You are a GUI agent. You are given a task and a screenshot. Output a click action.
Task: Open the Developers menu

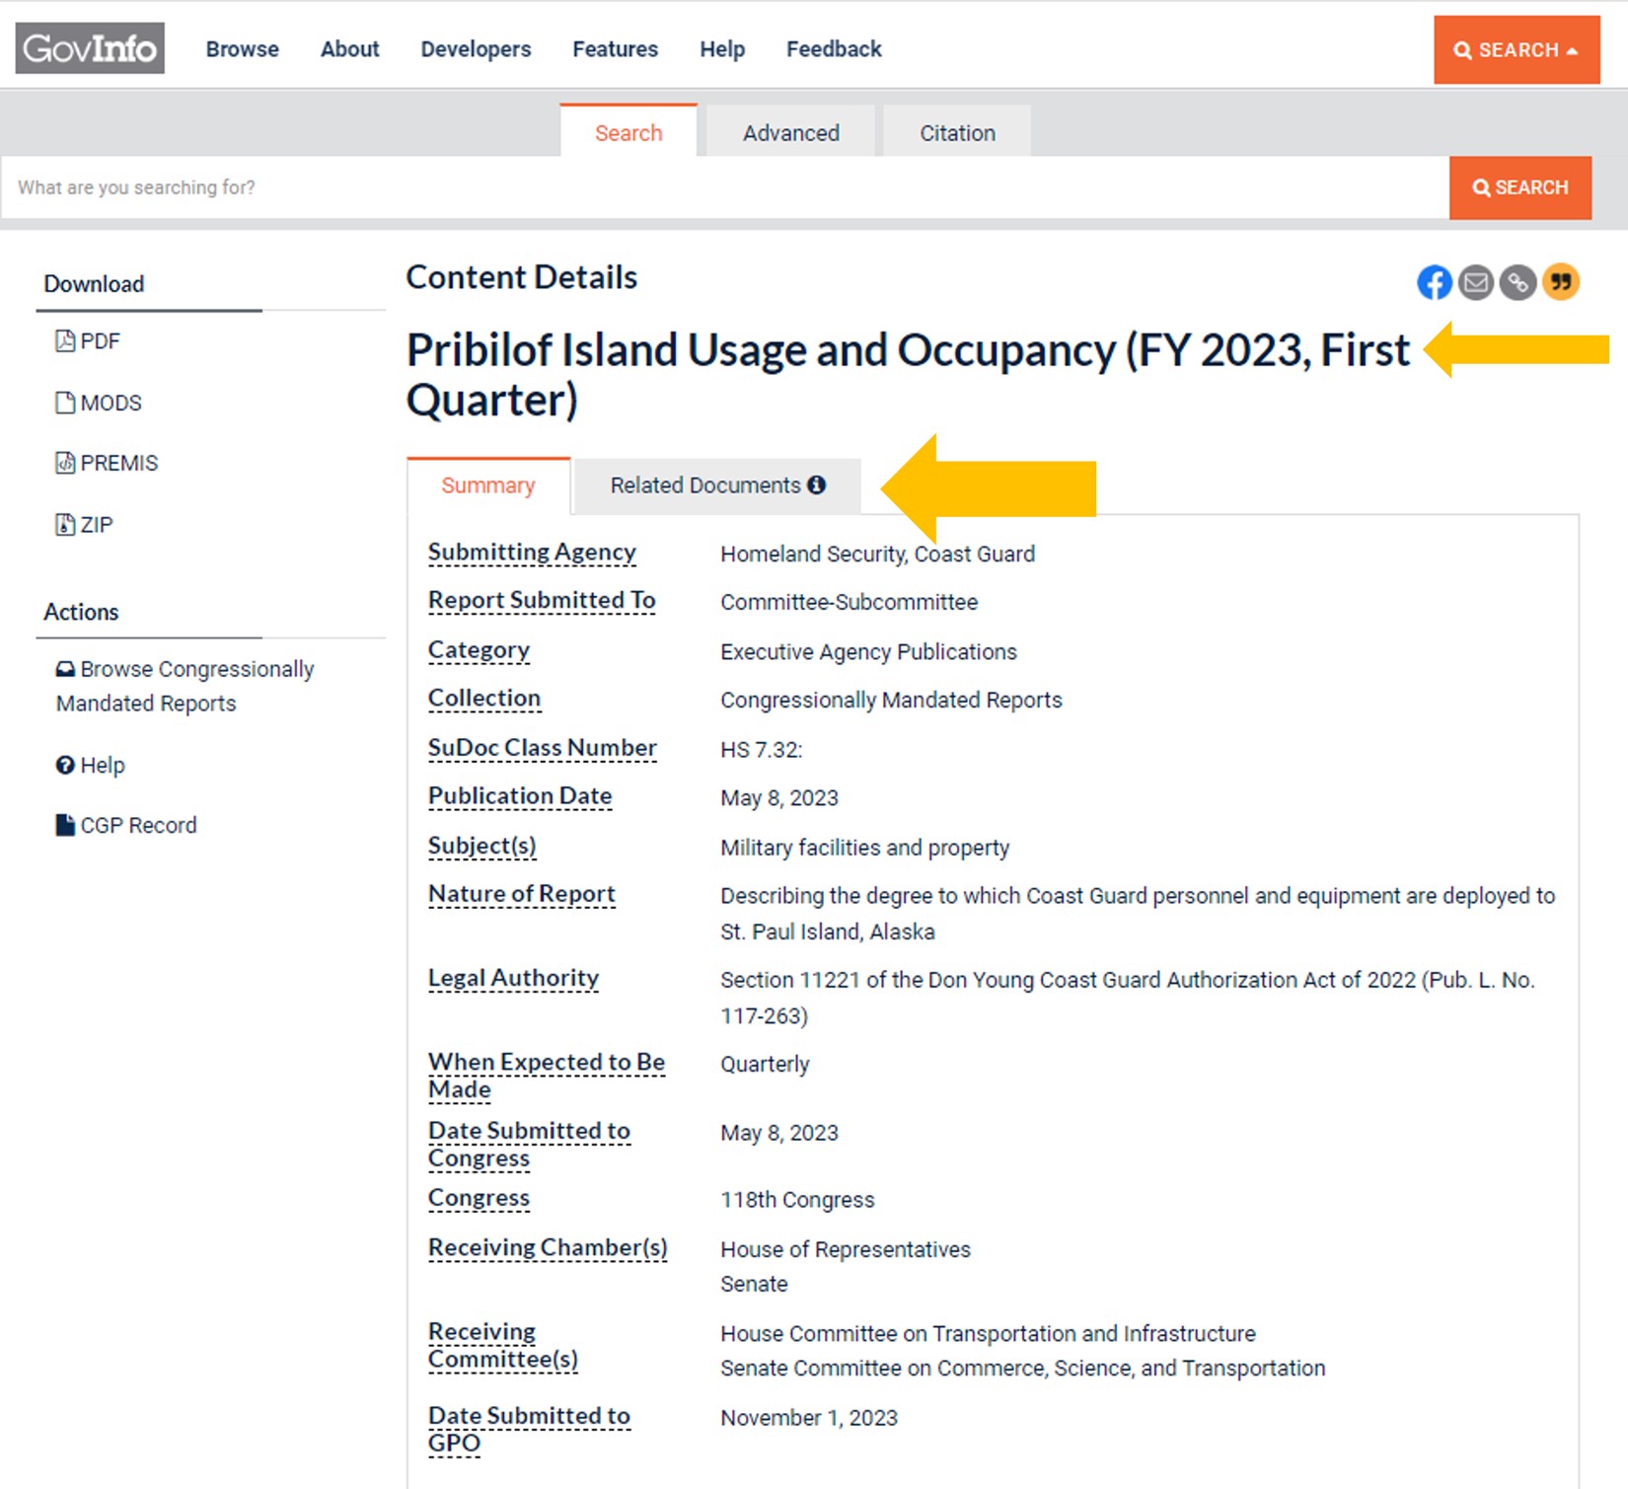point(476,49)
